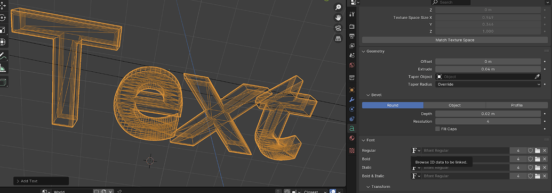Unlink the Regular font with X
This screenshot has height=193, width=552.
545,150
